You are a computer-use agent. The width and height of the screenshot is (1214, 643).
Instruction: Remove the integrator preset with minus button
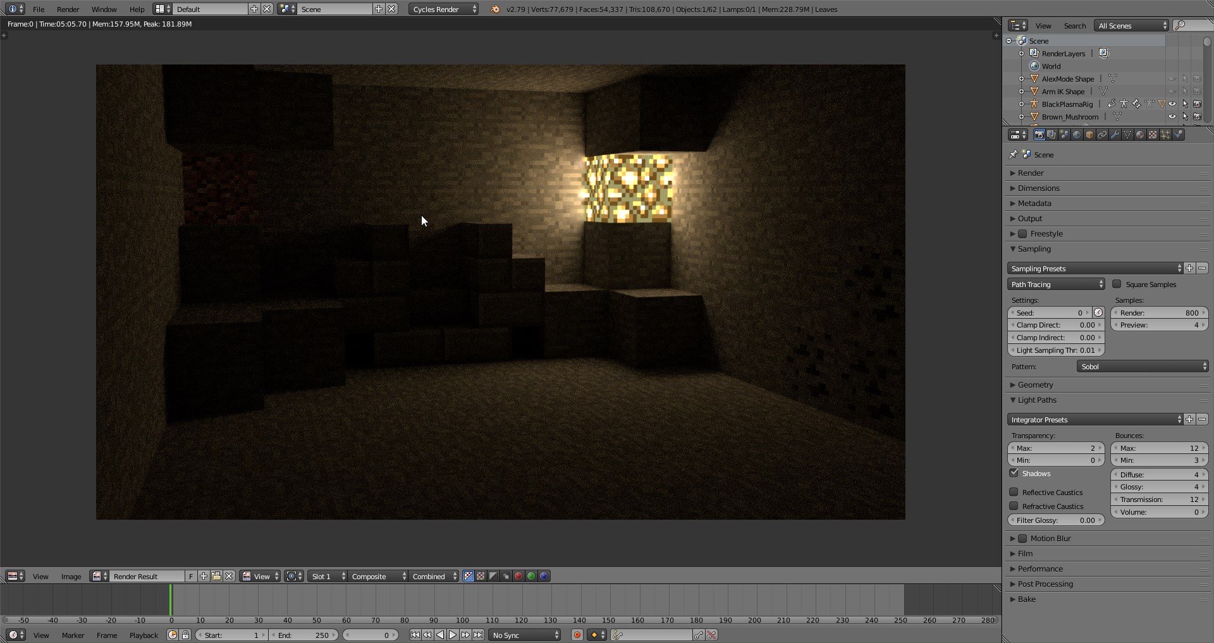pyautogui.click(x=1202, y=419)
